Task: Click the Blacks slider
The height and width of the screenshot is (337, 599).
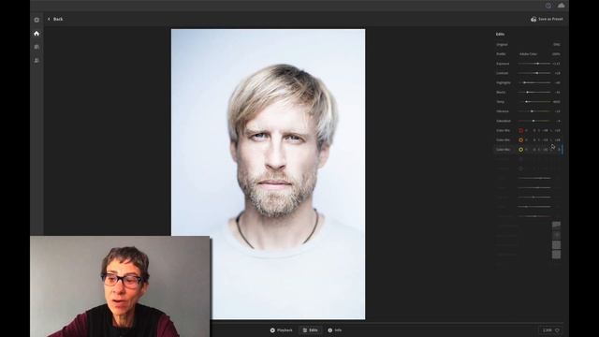Action: pyautogui.click(x=534, y=92)
